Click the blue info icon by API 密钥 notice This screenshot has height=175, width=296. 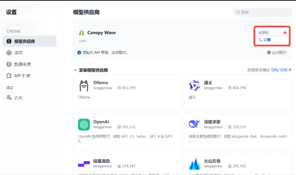79,53
